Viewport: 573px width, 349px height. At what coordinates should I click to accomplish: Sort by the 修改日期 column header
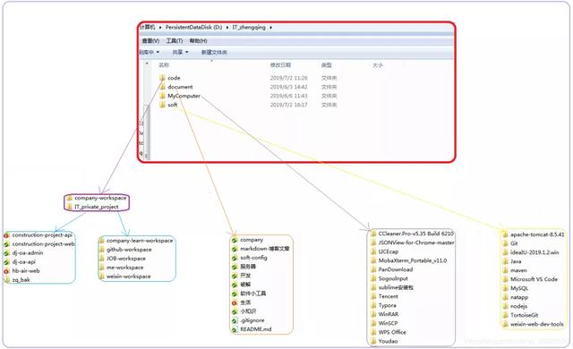click(280, 65)
